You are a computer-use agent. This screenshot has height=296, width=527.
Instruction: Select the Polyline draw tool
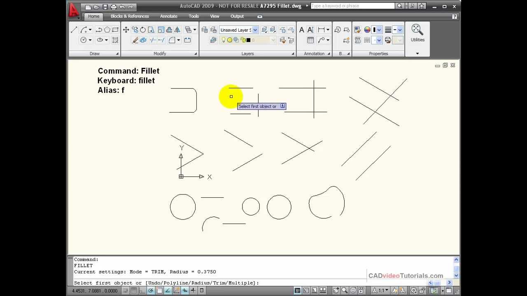99,30
